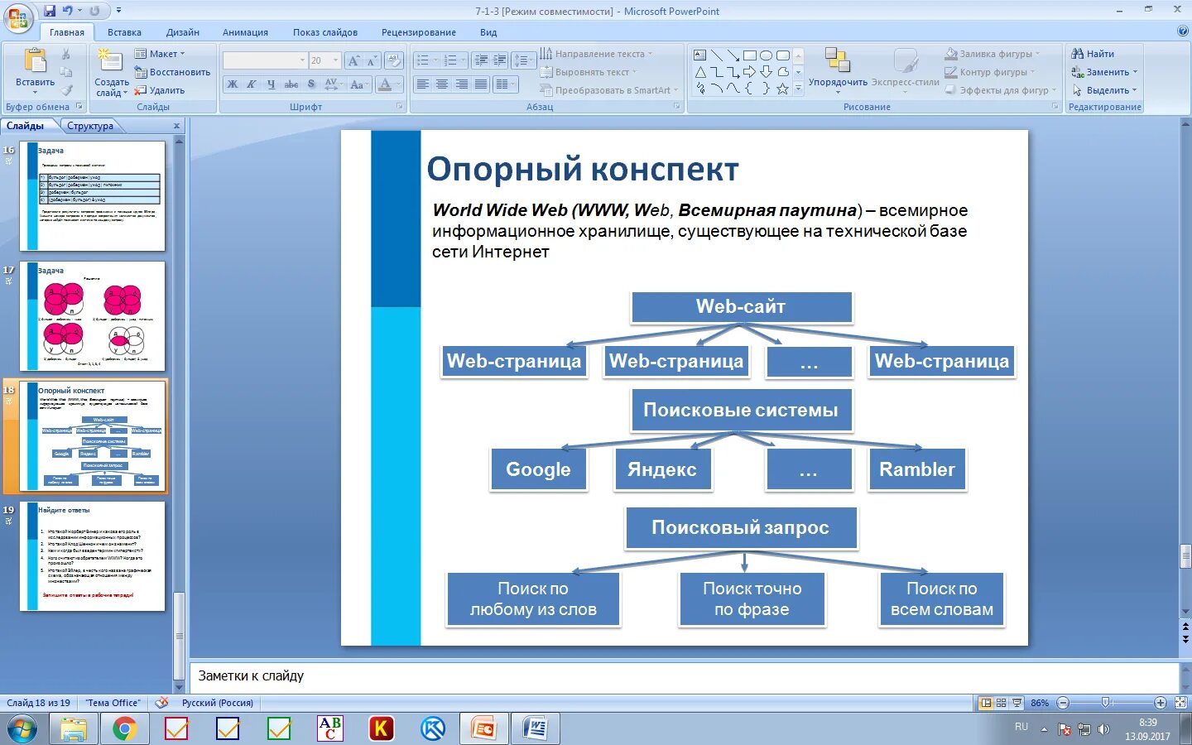
Task: Switch to the Структура pane tab
Action: (x=90, y=126)
